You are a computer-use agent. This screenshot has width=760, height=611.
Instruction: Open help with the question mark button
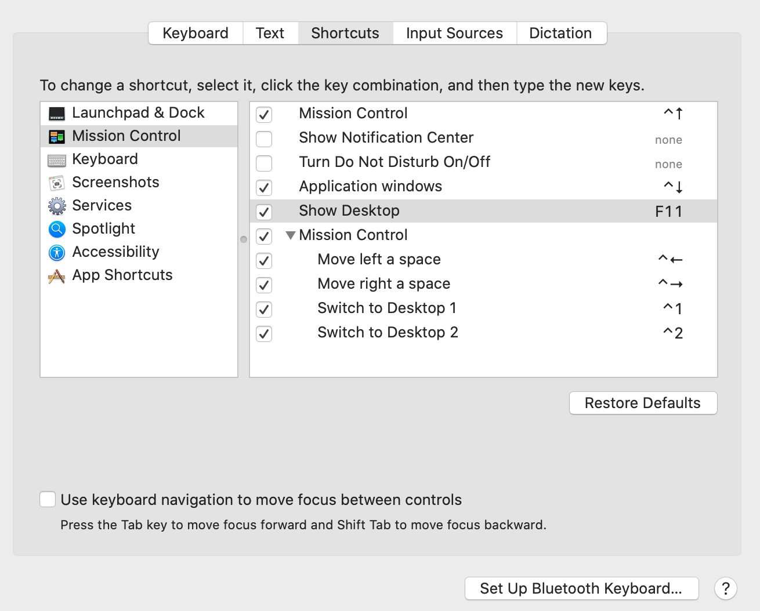725,588
